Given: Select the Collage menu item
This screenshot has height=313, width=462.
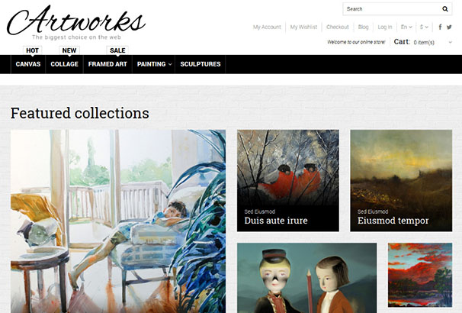Looking at the screenshot, I should 64,64.
